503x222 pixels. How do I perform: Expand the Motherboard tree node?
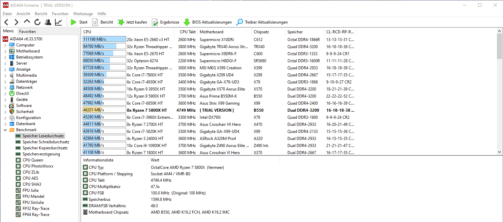(5, 51)
